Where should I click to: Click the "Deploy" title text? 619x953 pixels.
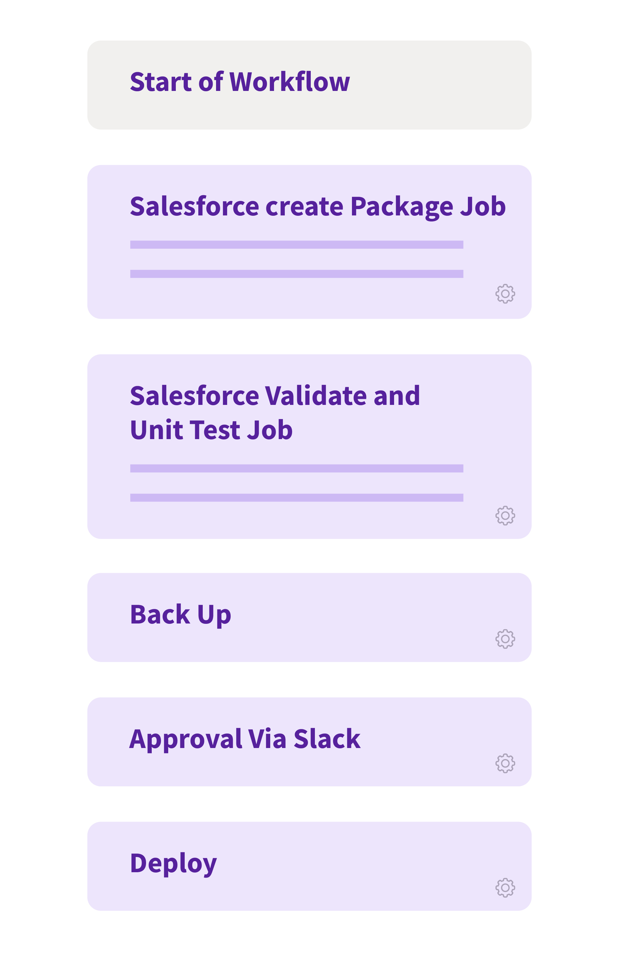pyautogui.click(x=173, y=863)
